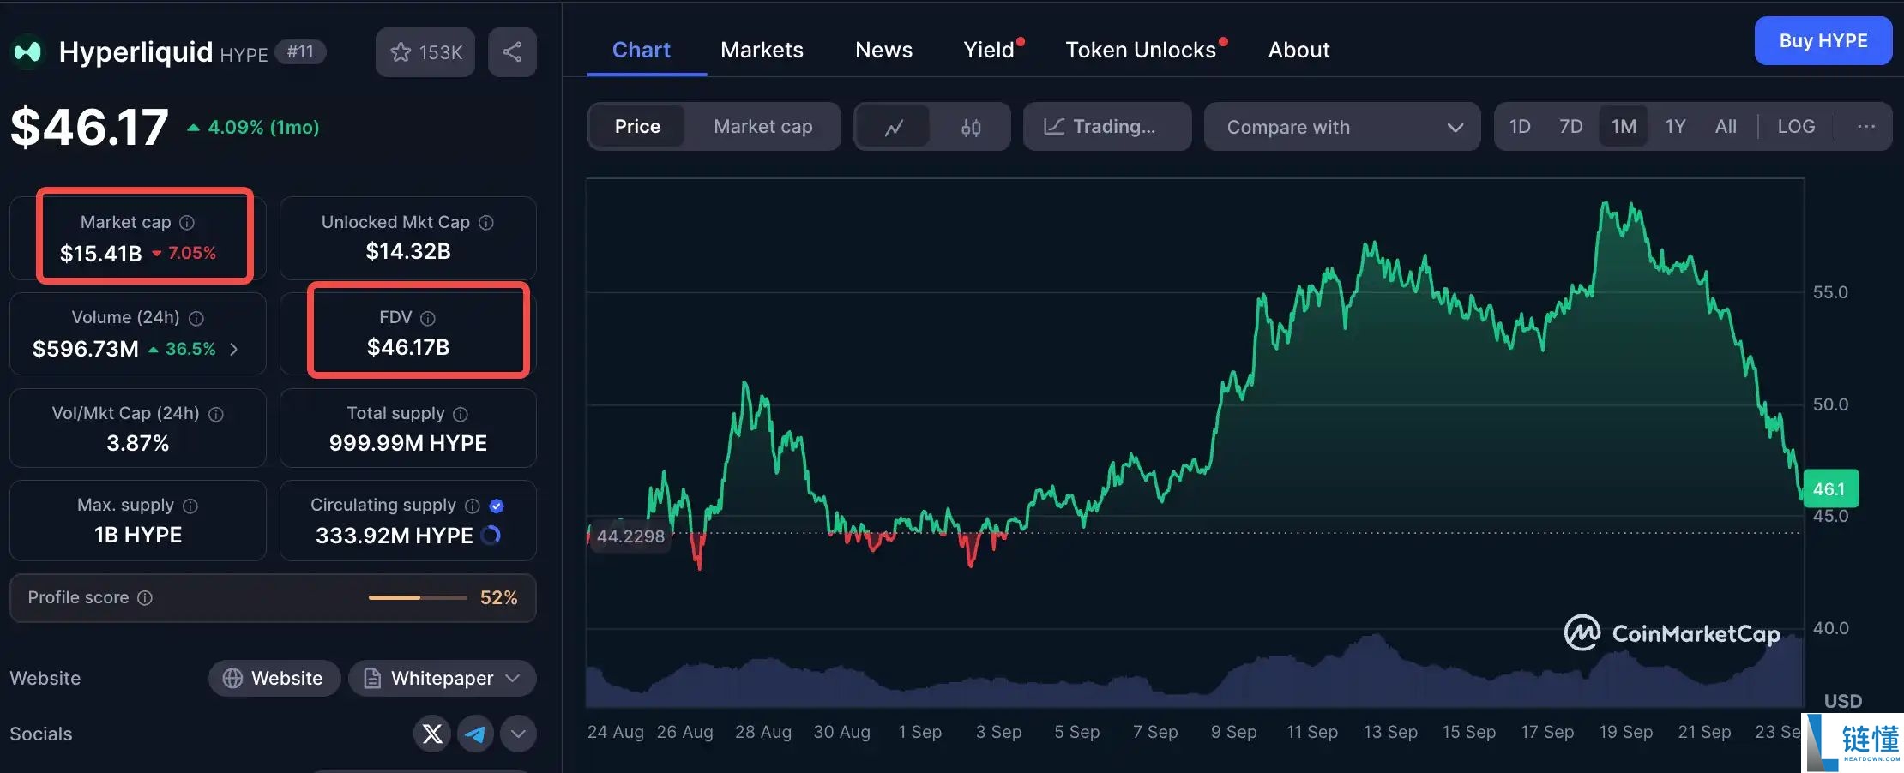1904x773 pixels.
Task: Click the $46.17B FDV value
Action: tap(408, 348)
